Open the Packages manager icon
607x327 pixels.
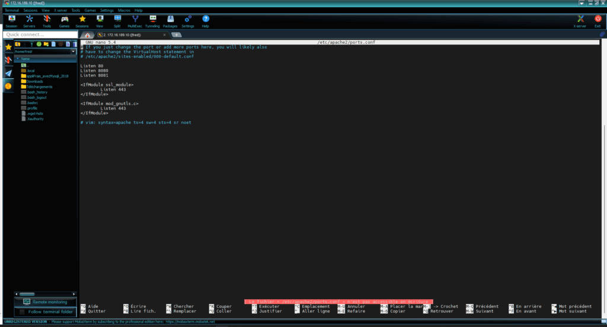click(170, 21)
